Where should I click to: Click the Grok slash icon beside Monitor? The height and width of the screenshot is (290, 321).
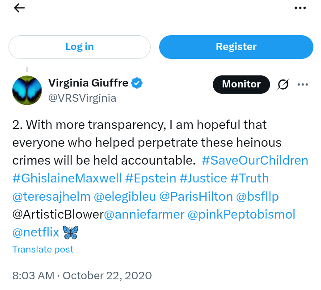(x=283, y=84)
